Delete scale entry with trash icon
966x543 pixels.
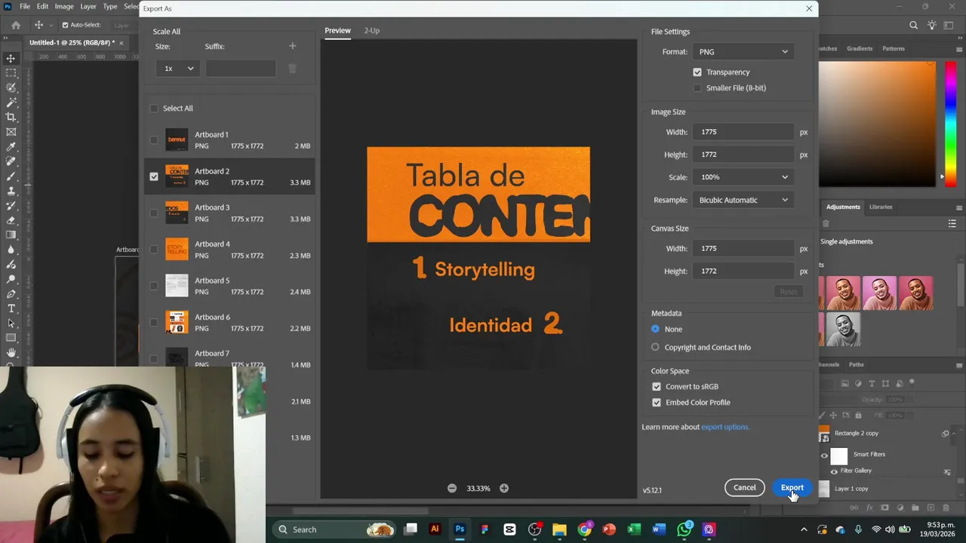pos(293,69)
